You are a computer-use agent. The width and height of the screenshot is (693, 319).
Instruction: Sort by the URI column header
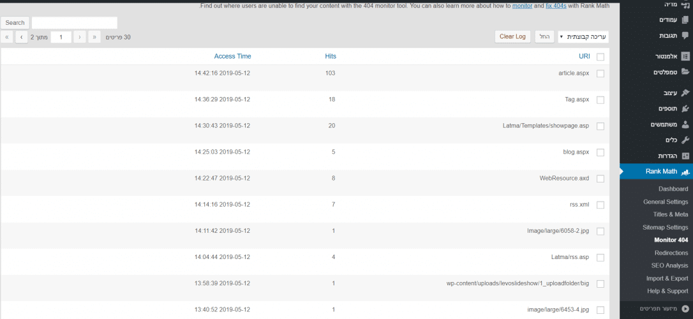click(585, 56)
